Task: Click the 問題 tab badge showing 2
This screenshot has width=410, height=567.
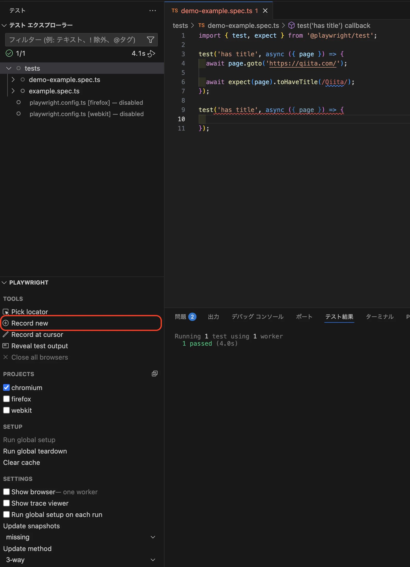Action: coord(192,317)
